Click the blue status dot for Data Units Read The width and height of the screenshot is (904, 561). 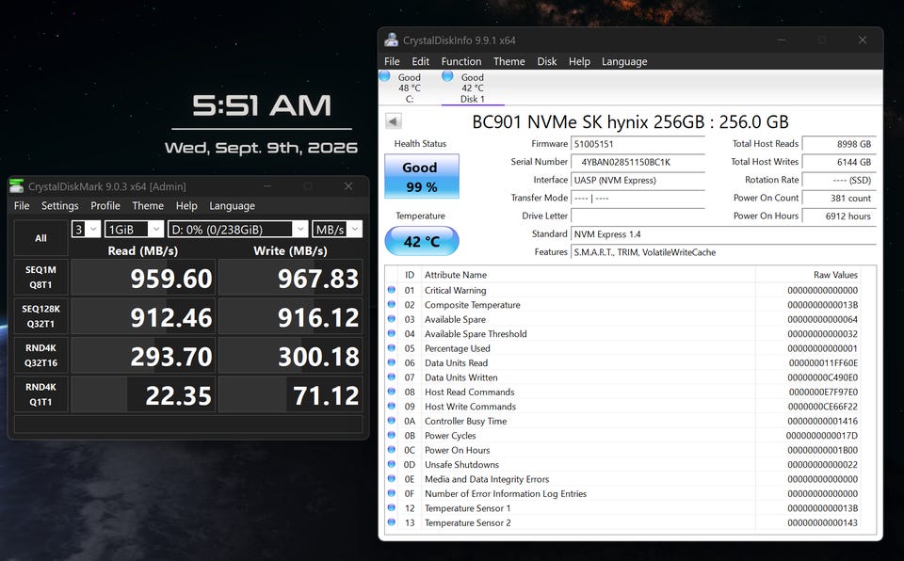[392, 362]
